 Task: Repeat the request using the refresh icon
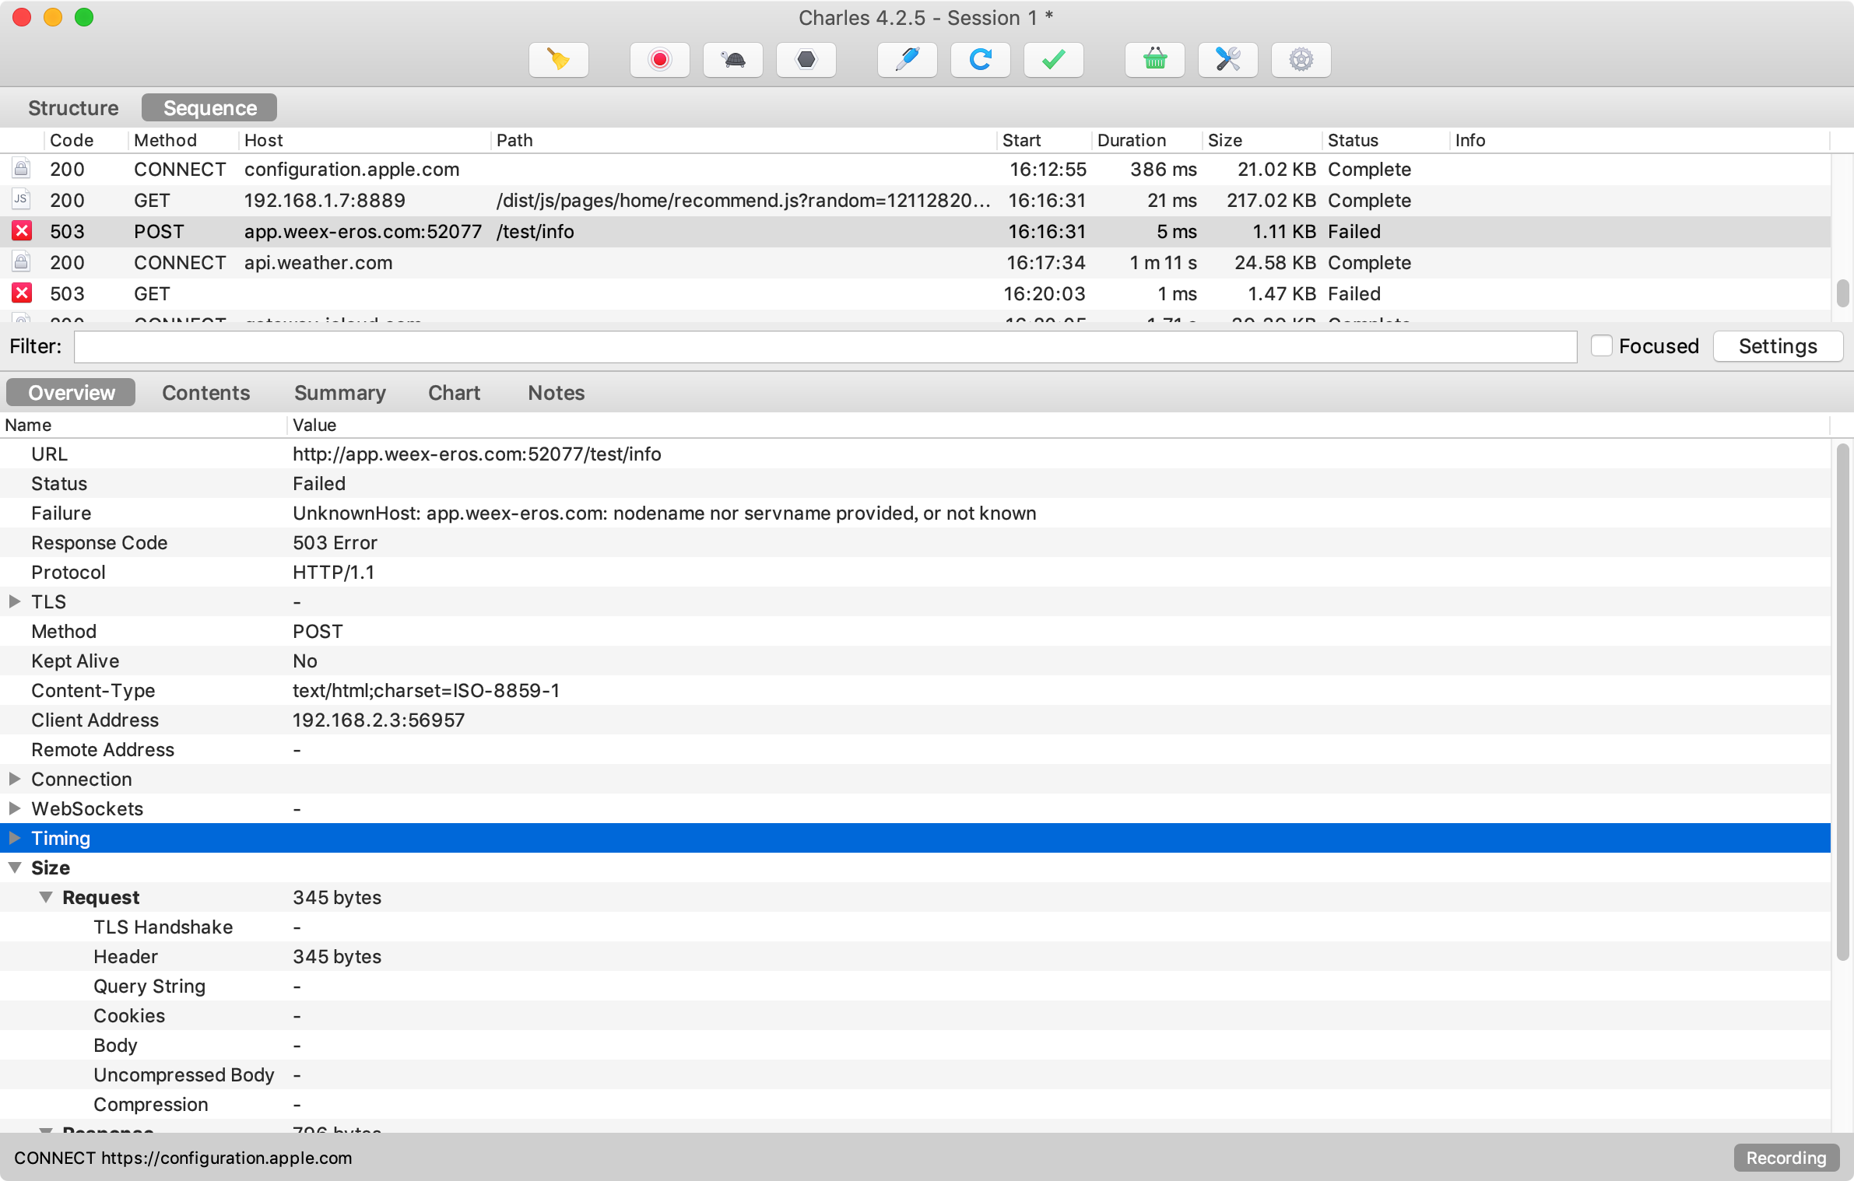tap(979, 60)
